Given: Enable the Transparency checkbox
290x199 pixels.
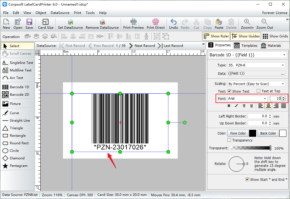Looking at the screenshot, I should pos(229,140).
